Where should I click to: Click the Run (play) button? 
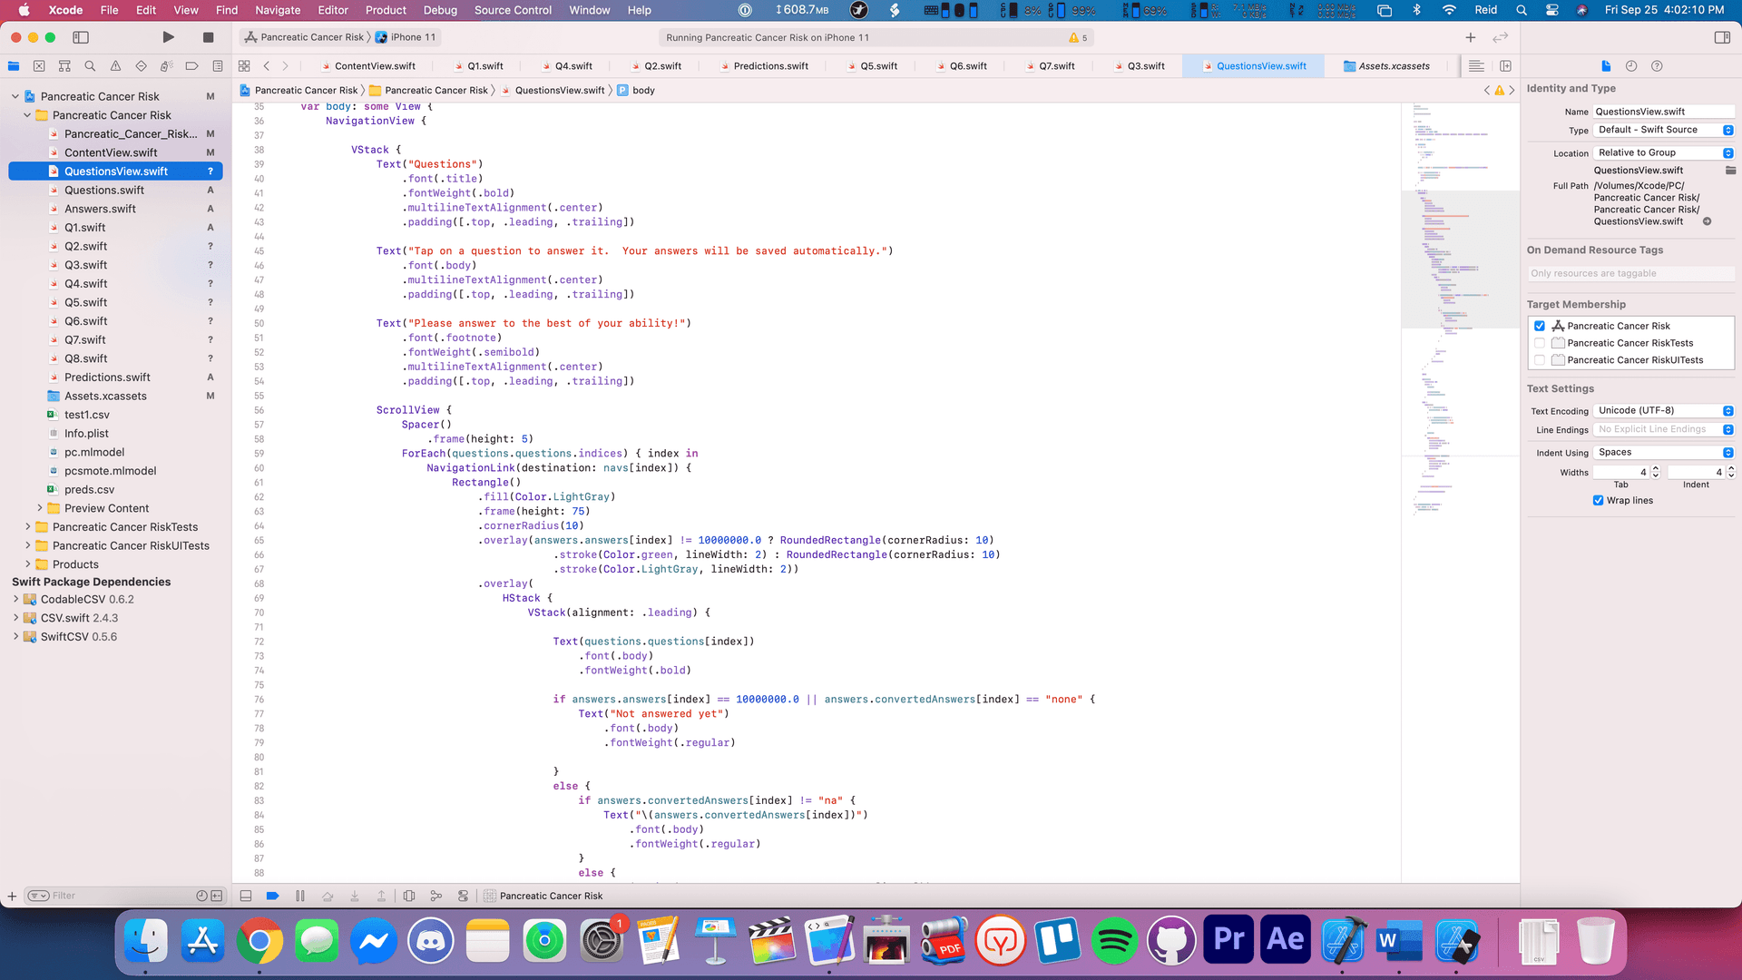tap(168, 37)
